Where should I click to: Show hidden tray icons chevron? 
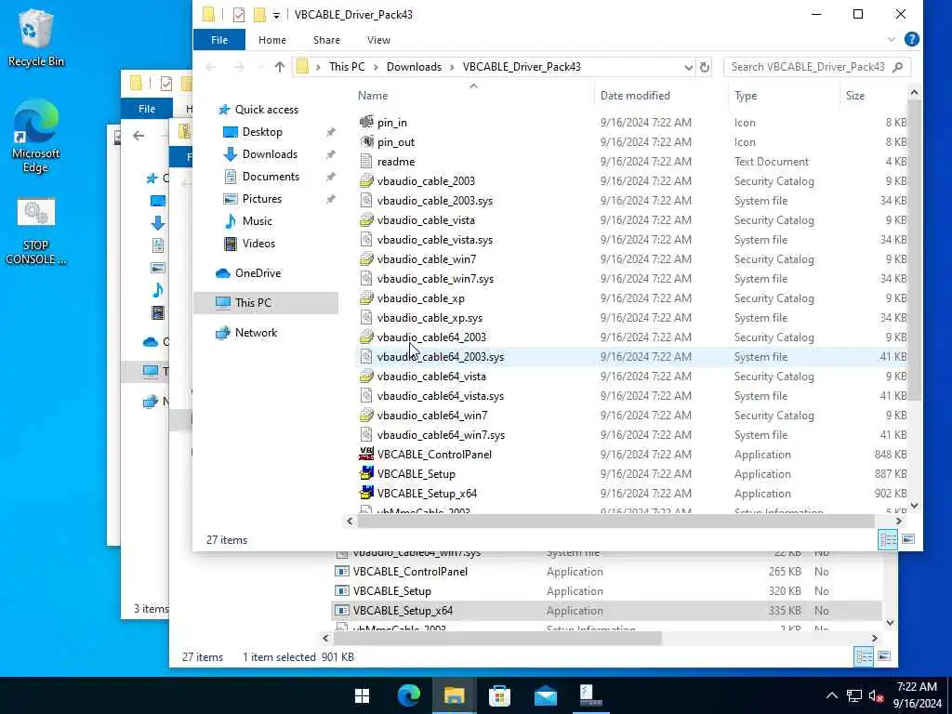832,695
